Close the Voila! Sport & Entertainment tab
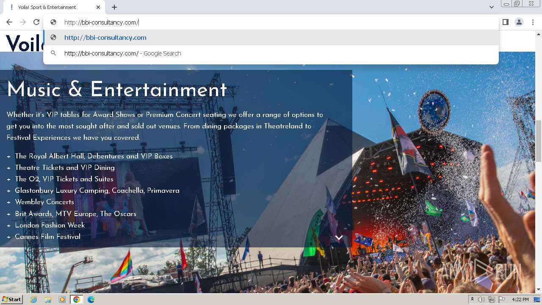The image size is (542, 305). (98, 7)
